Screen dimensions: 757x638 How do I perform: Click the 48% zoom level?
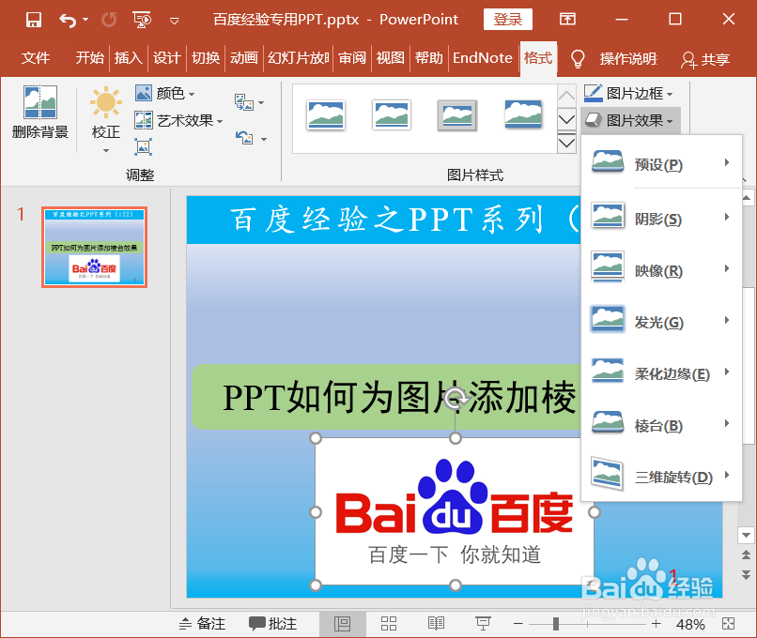coord(690,625)
